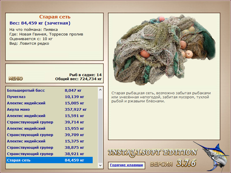Click the Оценивается с: 10 кг line
Screen dimensions: 231x173
(31, 39)
